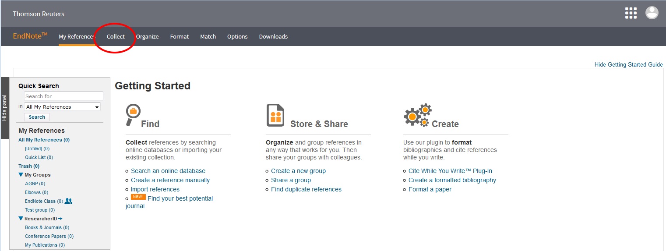Open Trash (0)
Image resolution: width=666 pixels, height=251 pixels.
click(29, 166)
